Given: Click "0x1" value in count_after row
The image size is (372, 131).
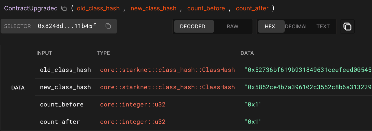Looking at the screenshot, I should coord(253,122).
